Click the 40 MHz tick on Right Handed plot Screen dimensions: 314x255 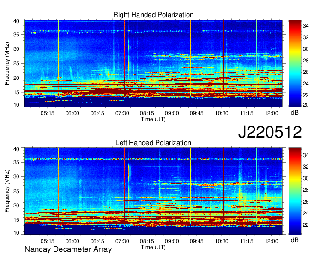coord(17,21)
